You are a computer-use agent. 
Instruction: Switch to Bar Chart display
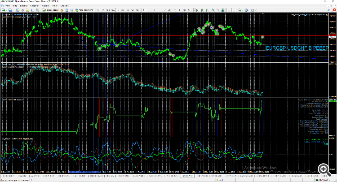pyautogui.click(x=198, y=10)
